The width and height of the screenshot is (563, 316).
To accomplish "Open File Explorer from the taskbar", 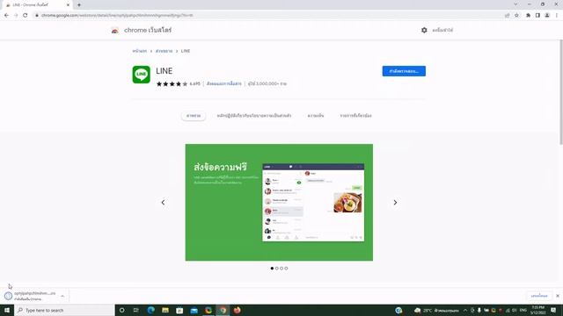I will coord(165,310).
